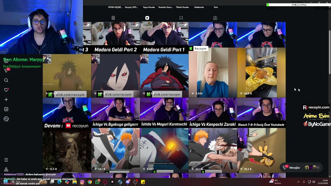Open WhatsApp from the taskbar
This screenshot has height=186, width=331.
97,182
